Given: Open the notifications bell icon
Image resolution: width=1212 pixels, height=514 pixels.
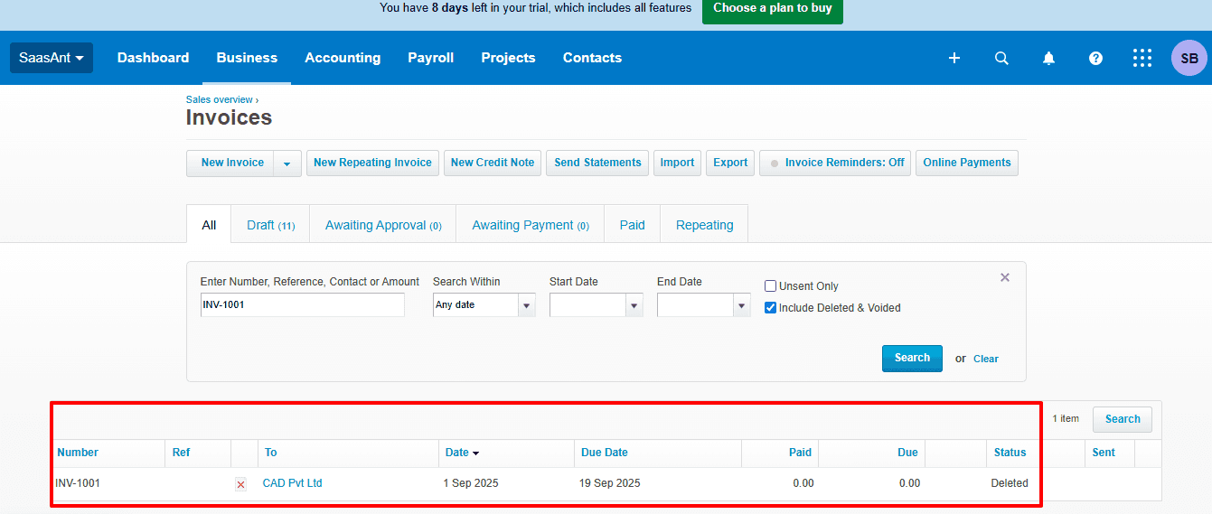Looking at the screenshot, I should [1048, 58].
